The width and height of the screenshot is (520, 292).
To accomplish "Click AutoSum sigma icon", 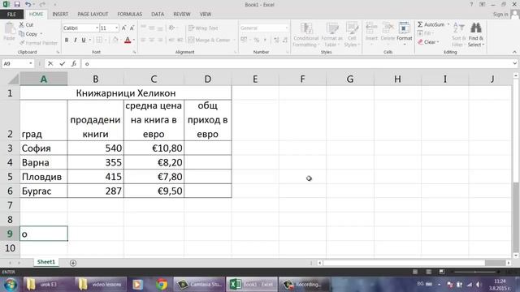I will (x=420, y=24).
